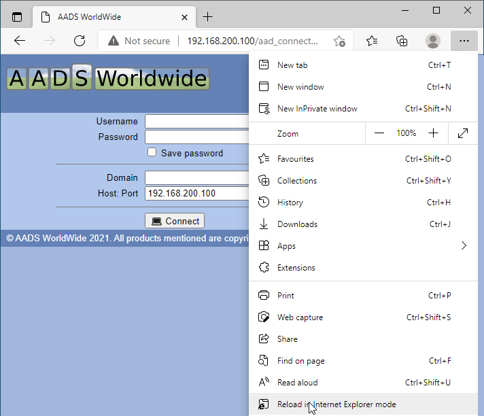Click the browser Back arrow button
The image size is (484, 416).
pos(20,41)
